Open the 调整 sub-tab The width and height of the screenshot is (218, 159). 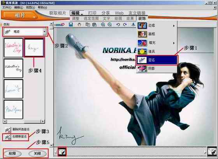pos(76,18)
